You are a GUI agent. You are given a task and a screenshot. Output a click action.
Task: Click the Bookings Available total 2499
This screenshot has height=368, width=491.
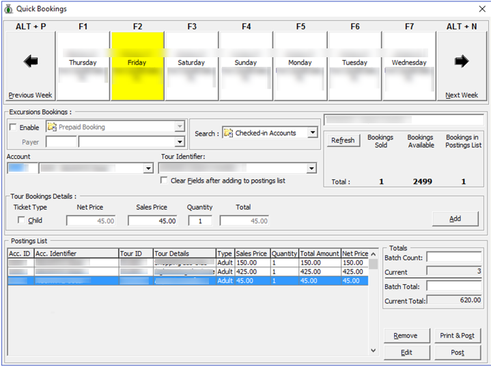pos(423,181)
